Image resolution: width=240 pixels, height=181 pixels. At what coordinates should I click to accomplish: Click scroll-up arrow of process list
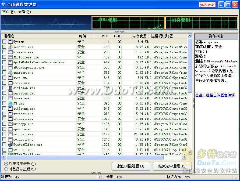pyautogui.click(x=190, y=36)
